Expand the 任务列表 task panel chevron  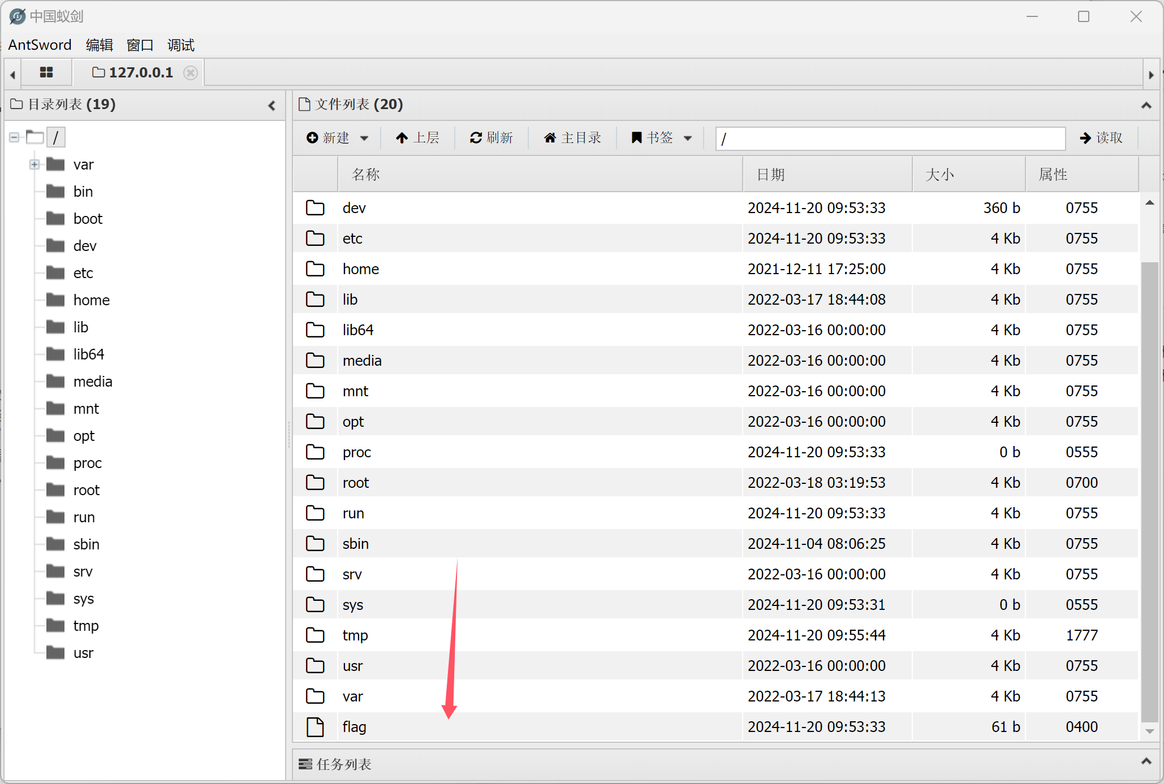(1146, 761)
